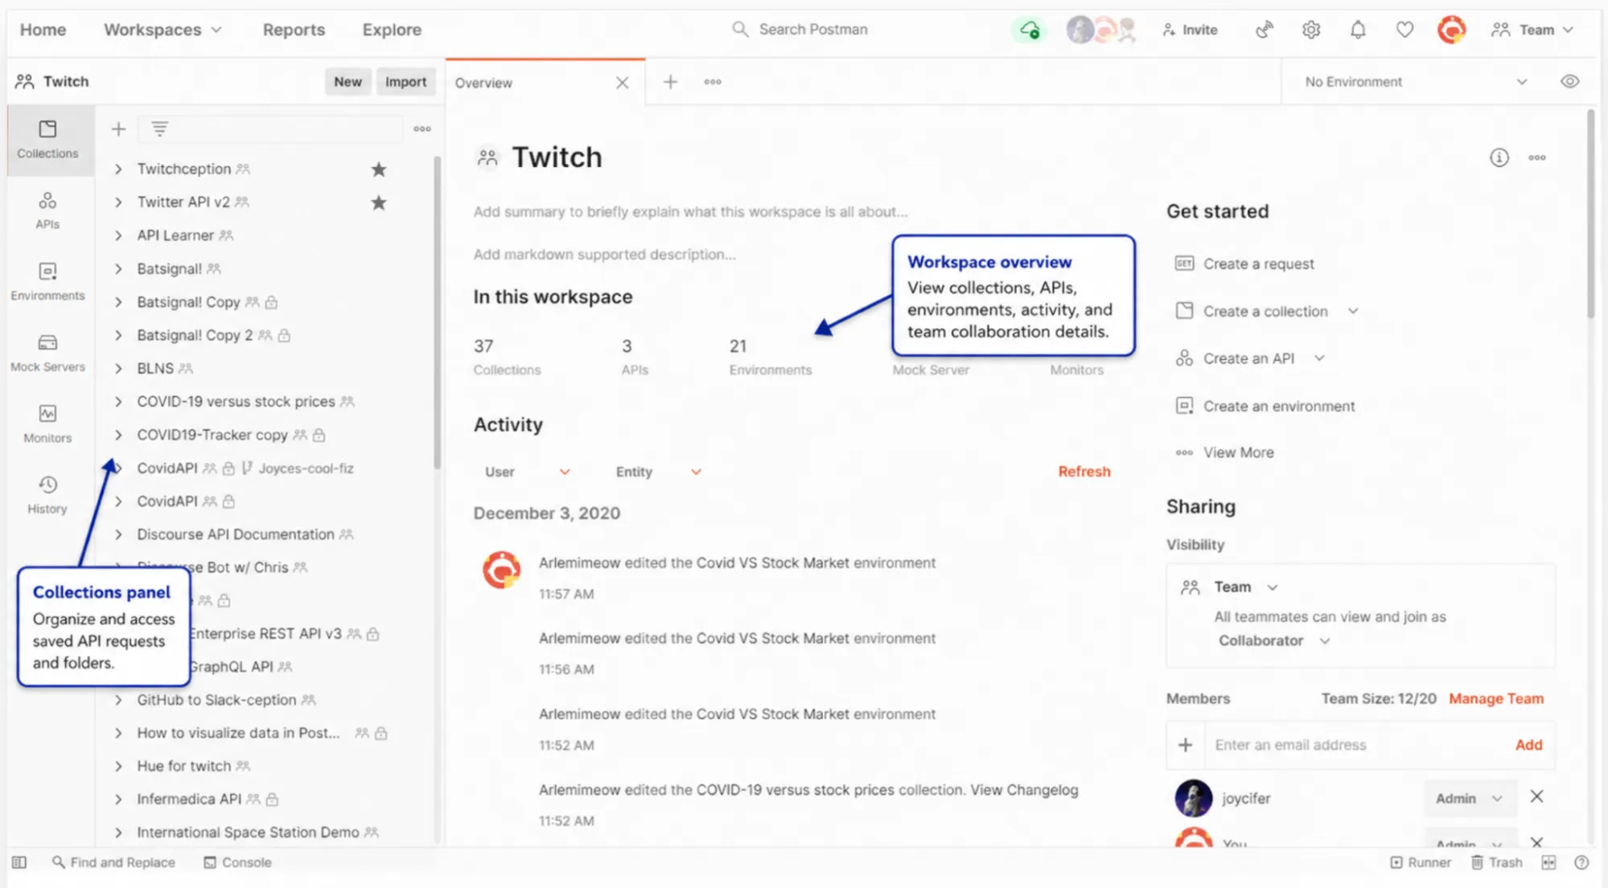This screenshot has height=888, width=1608.
Task: Click the Import button
Action: pos(405,81)
